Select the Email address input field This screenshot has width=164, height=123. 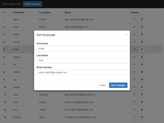pyautogui.click(x=82, y=73)
